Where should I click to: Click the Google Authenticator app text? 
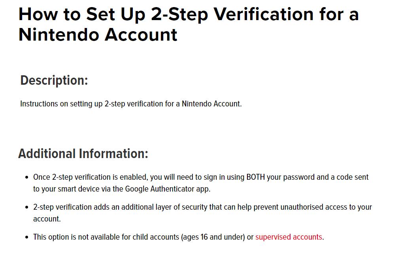[168, 189]
